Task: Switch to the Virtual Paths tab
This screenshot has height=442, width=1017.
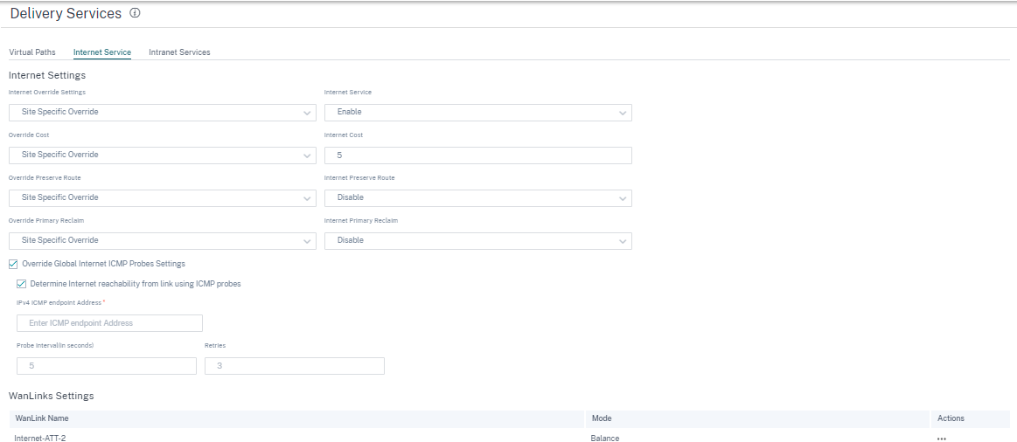Action: pyautogui.click(x=32, y=52)
